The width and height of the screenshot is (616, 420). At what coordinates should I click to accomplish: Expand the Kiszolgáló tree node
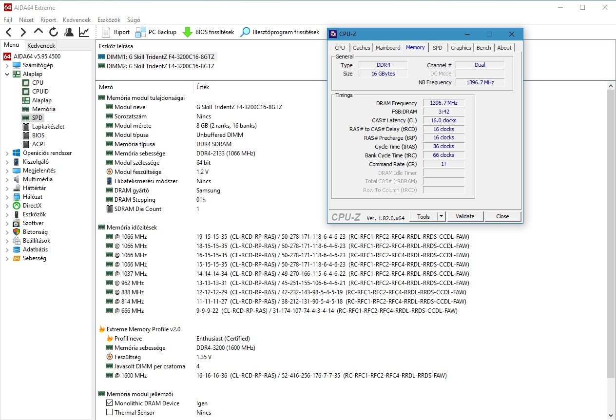point(7,162)
